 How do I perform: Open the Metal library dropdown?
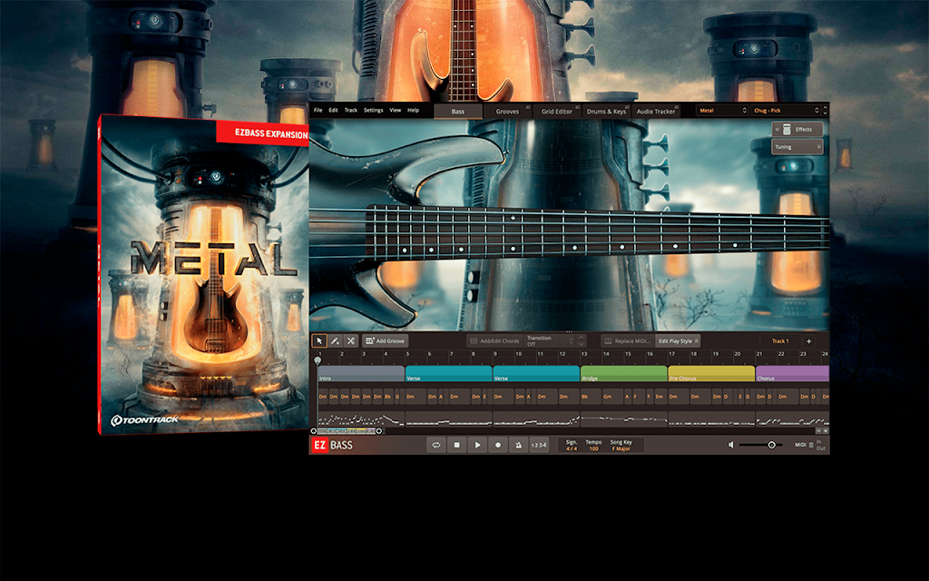pyautogui.click(x=722, y=110)
